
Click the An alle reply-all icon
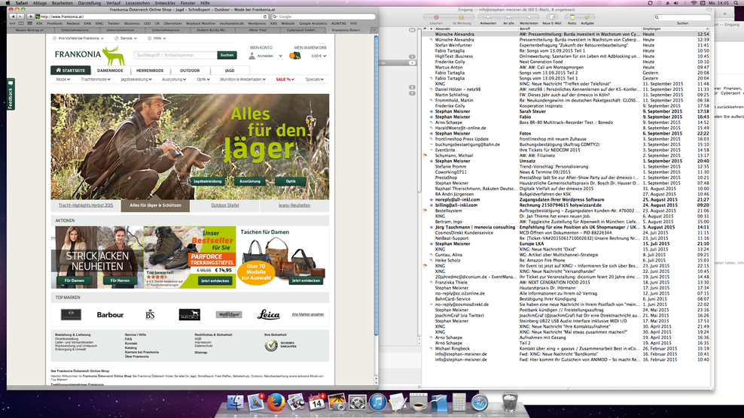(508, 17)
